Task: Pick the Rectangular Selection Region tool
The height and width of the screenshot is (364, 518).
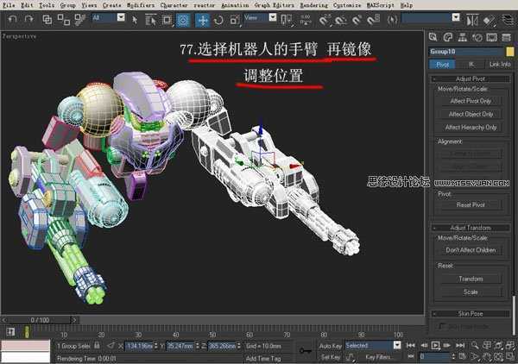Action: pyautogui.click(x=167, y=20)
